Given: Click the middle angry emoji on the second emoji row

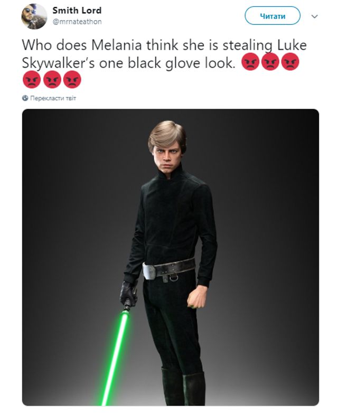Looking at the screenshot, I should 52,79.
